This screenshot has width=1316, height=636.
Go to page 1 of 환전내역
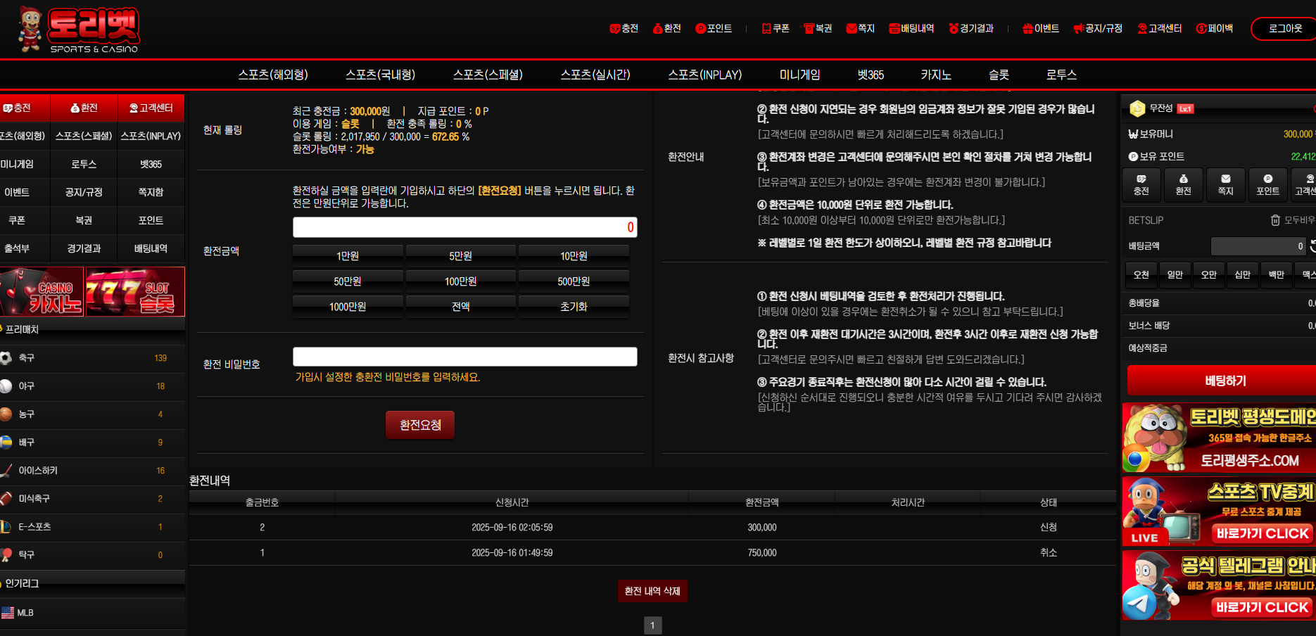[x=652, y=625]
